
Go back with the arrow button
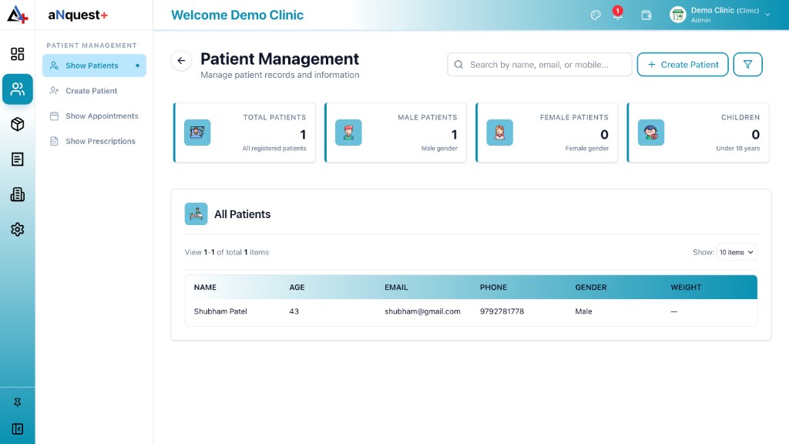click(181, 61)
